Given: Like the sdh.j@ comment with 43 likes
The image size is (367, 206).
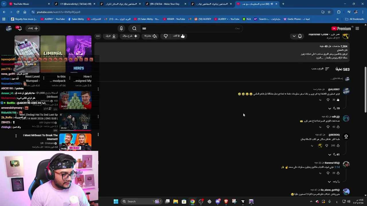Looking at the screenshot, I should click(x=338, y=127).
